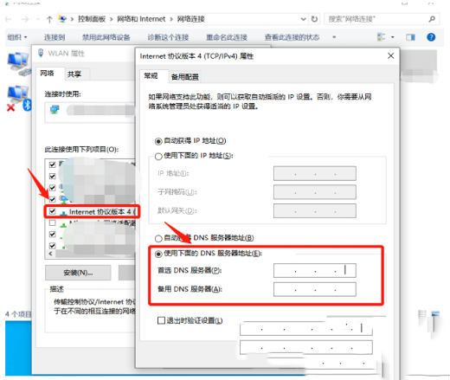Image resolution: width=450 pixels, height=380 pixels.
Task: Click 查看此连接的状态 toolbar command
Action: tap(292, 37)
